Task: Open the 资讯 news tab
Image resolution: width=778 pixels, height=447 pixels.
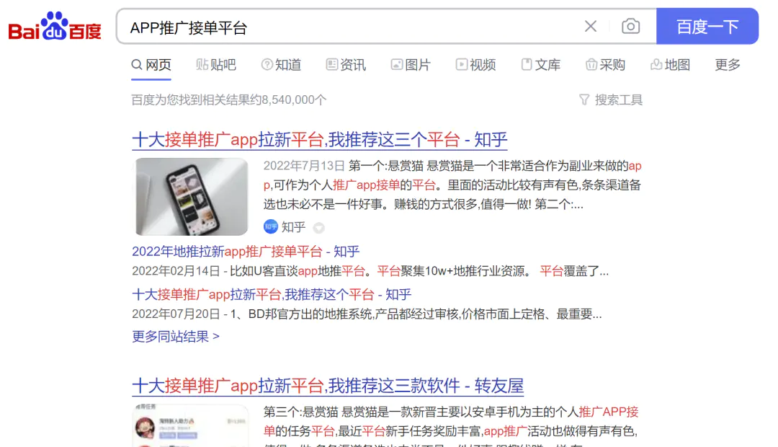Action: 346,65
